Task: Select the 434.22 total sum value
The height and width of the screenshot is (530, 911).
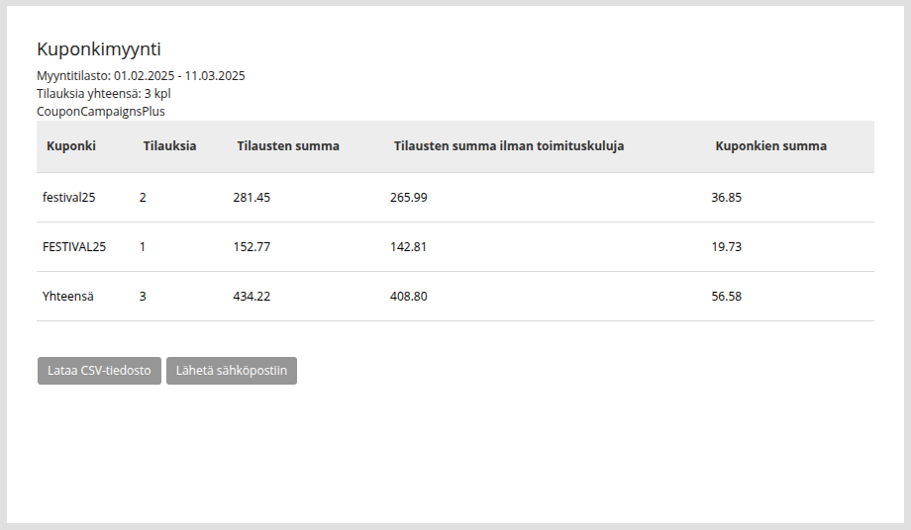Action: 252,297
